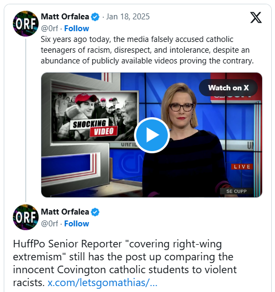This screenshot has height=292, width=275.
Task: Click the second ORF profile avatar
Action: [26, 217]
